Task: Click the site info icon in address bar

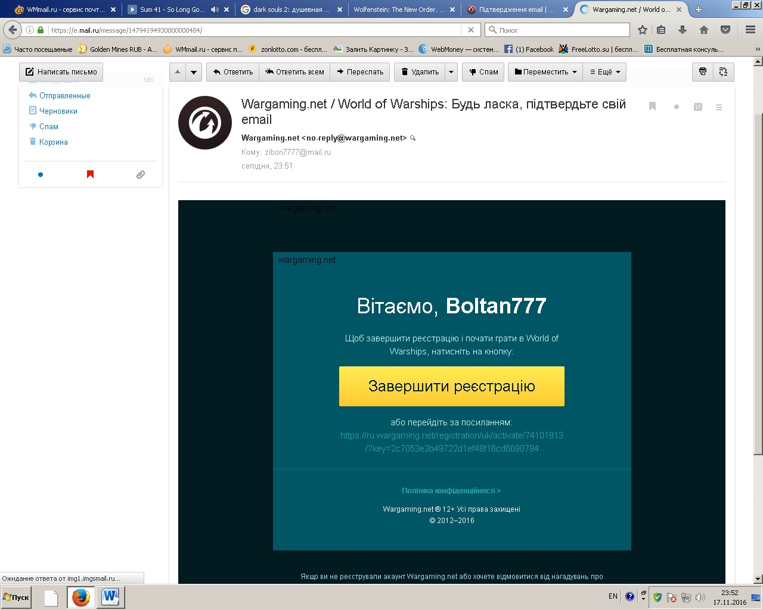Action: [29, 30]
